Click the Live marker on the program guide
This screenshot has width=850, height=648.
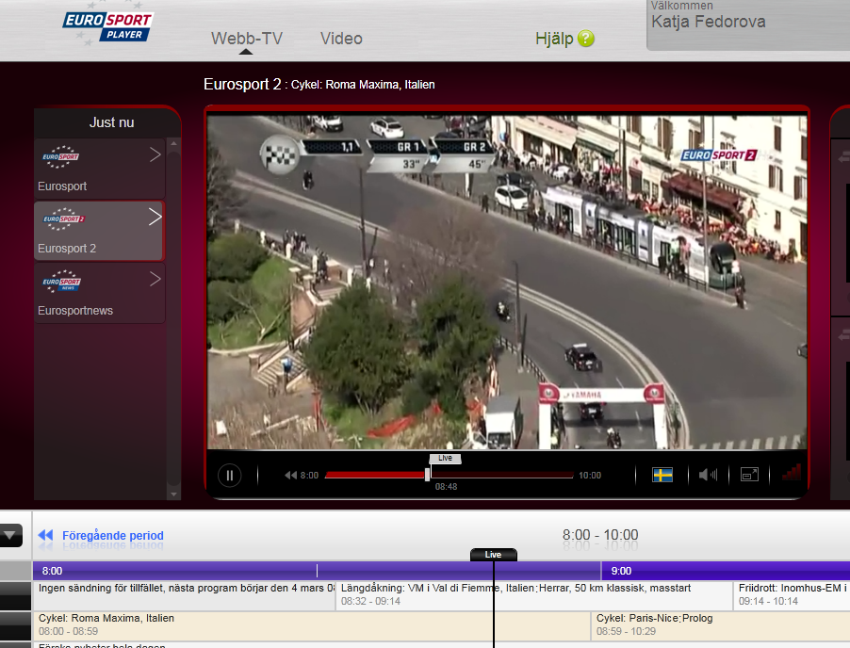[493, 554]
